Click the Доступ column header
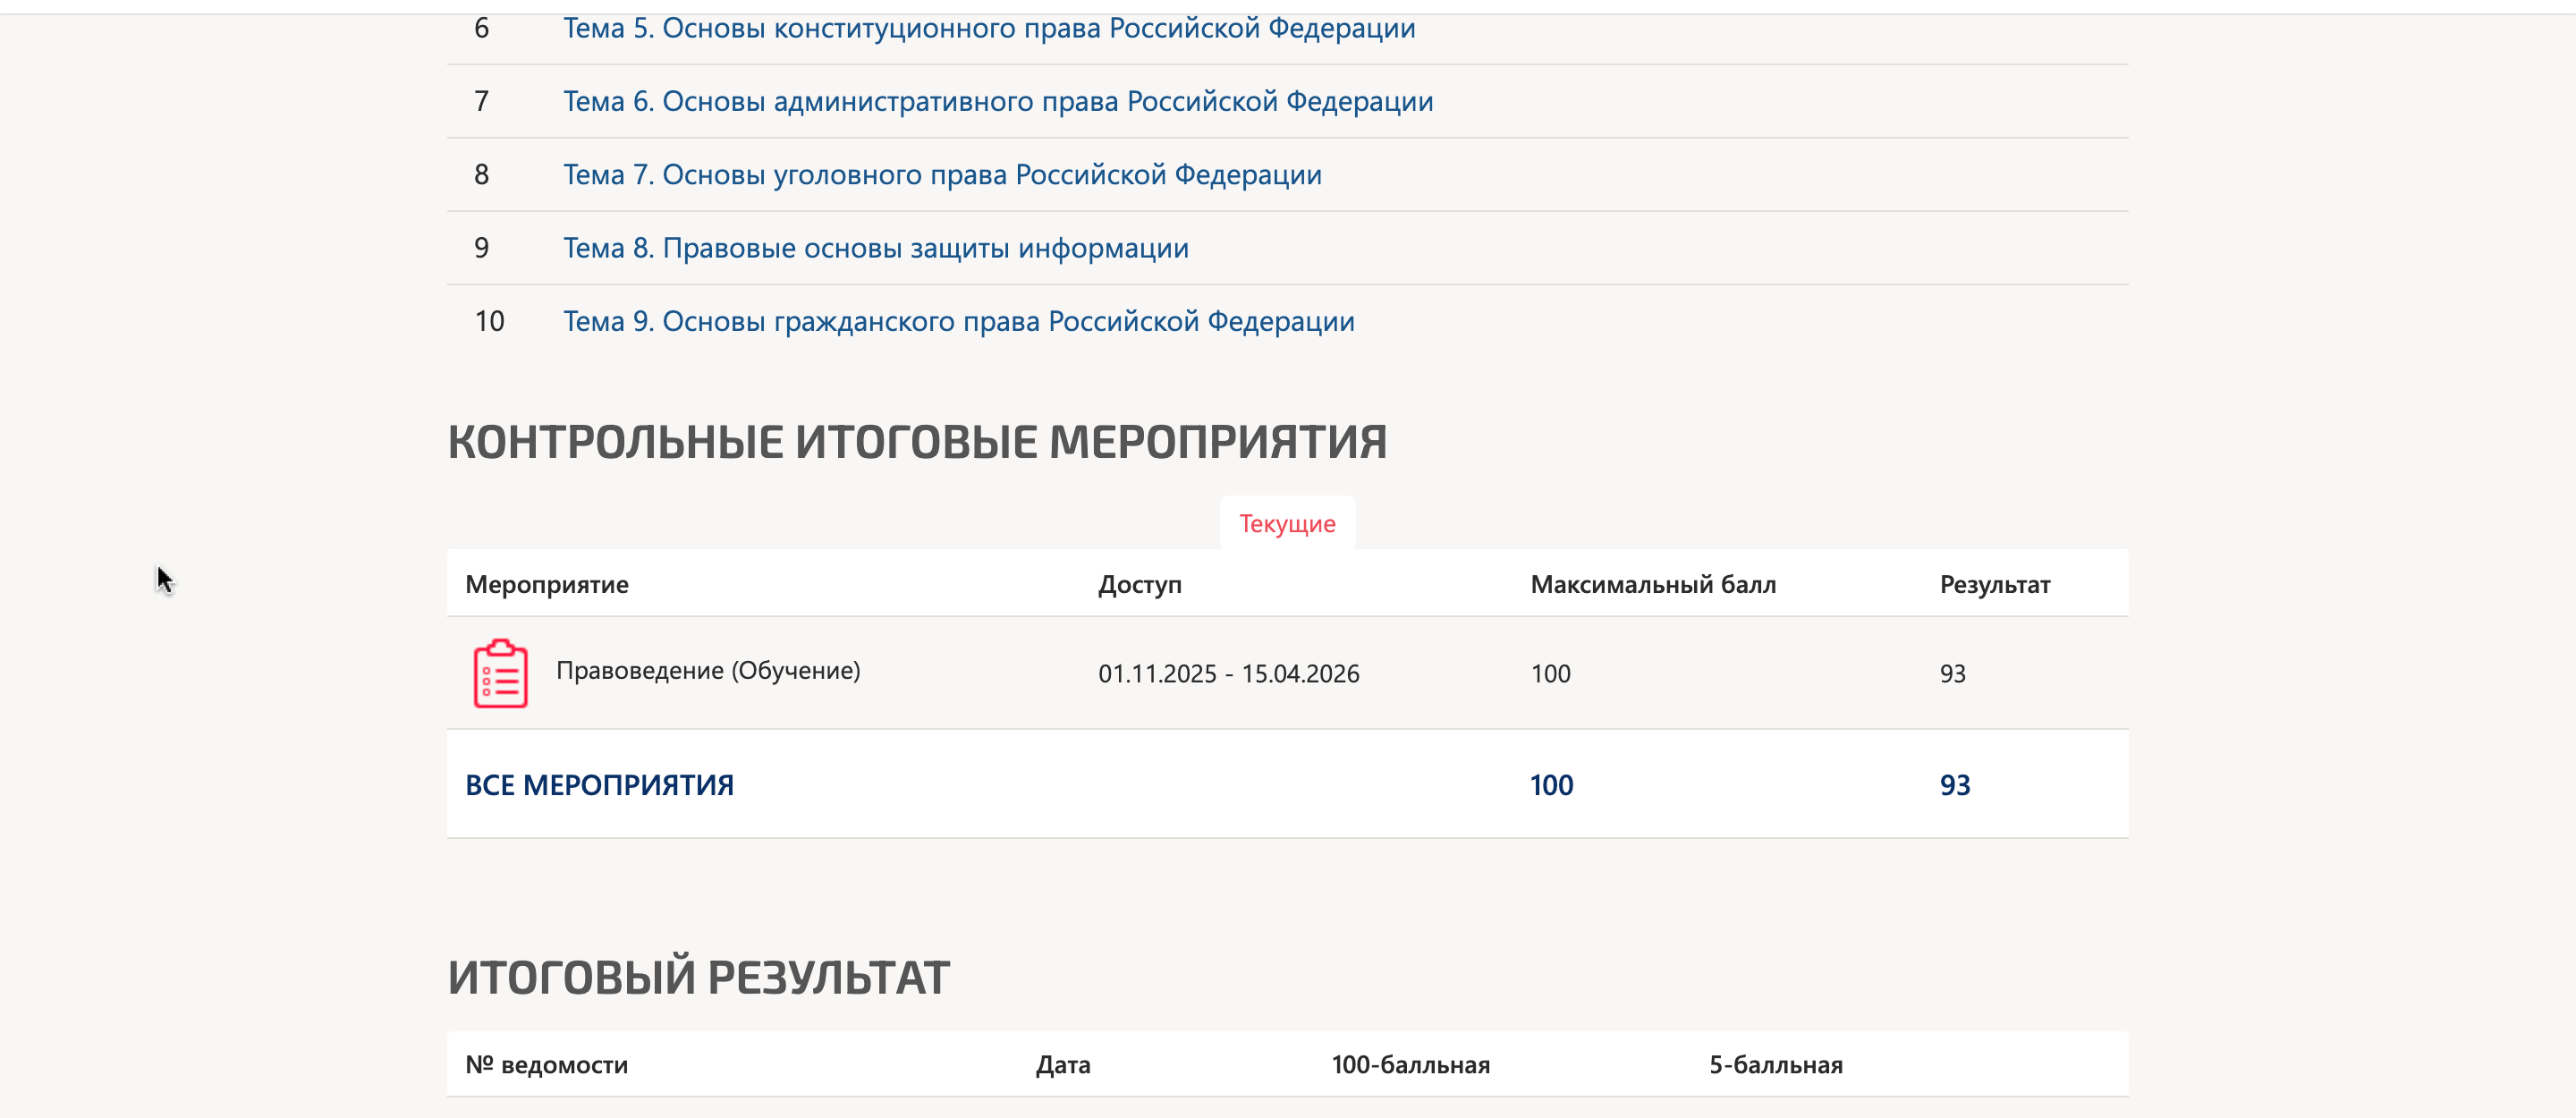This screenshot has height=1118, width=2576. pos(1139,584)
